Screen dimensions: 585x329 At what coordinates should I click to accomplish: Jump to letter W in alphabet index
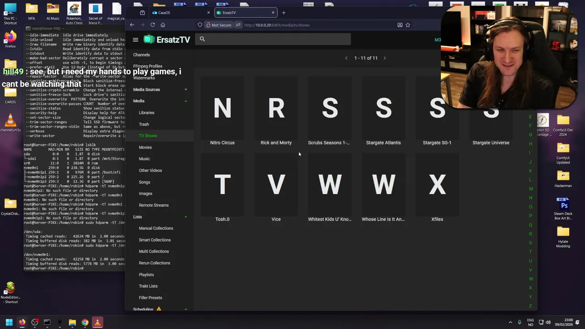pyautogui.click(x=531, y=279)
